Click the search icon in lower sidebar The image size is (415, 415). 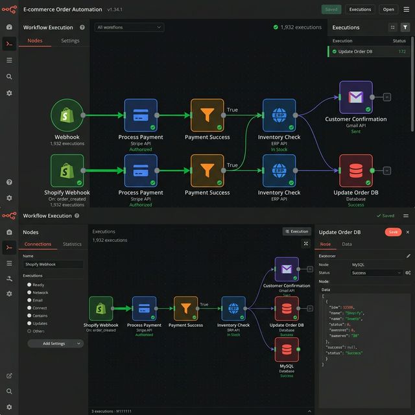coord(9,391)
